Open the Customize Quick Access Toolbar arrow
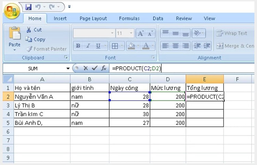Screen dimensions: 257x165 pyautogui.click(x=69, y=7)
